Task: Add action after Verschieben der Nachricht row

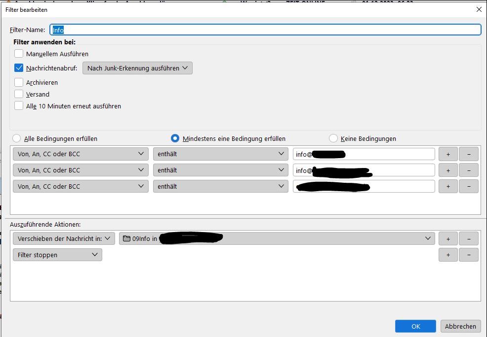Action: 448,238
